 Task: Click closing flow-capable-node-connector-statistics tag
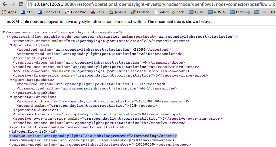67,127
